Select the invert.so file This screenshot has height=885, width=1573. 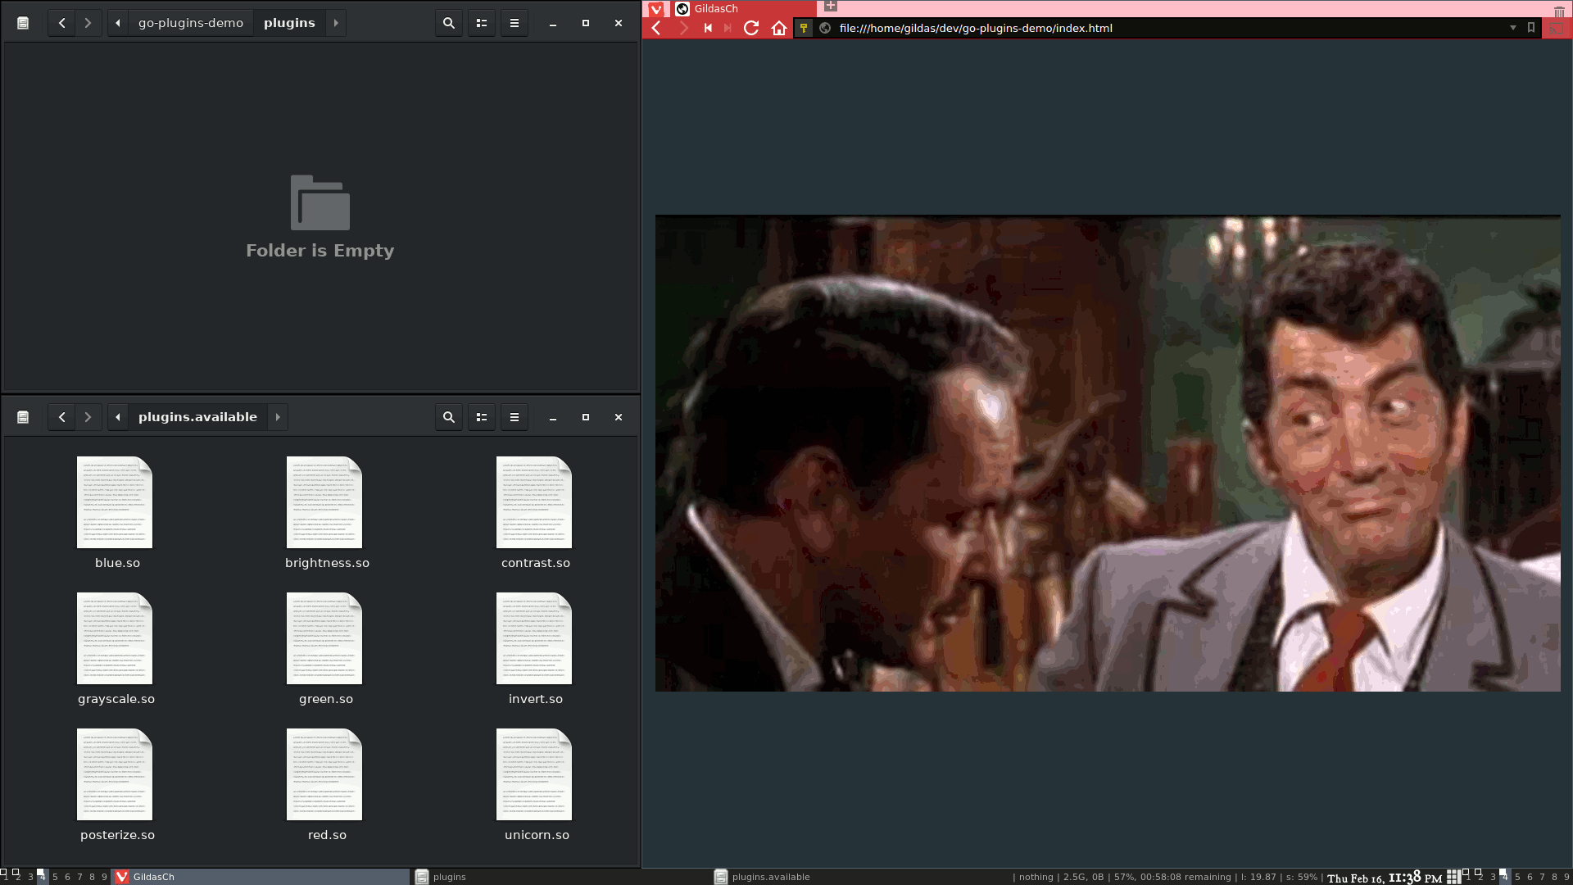coord(535,648)
